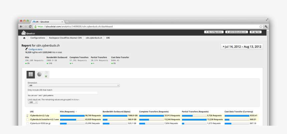Image resolution: width=287 pixels, height=134 pixels.
Task: Bookmark the page with the star icon
Action: click(261, 27)
